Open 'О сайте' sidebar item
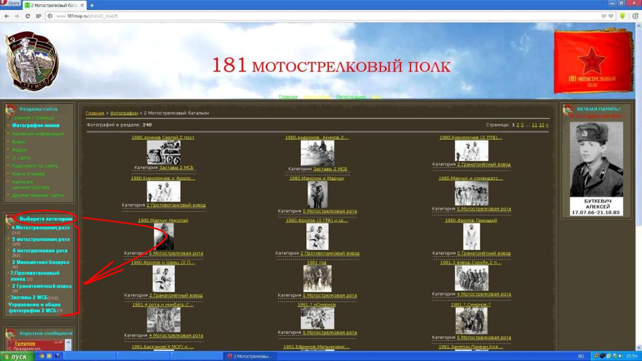Viewport: 642px width, 361px height. pos(21,158)
